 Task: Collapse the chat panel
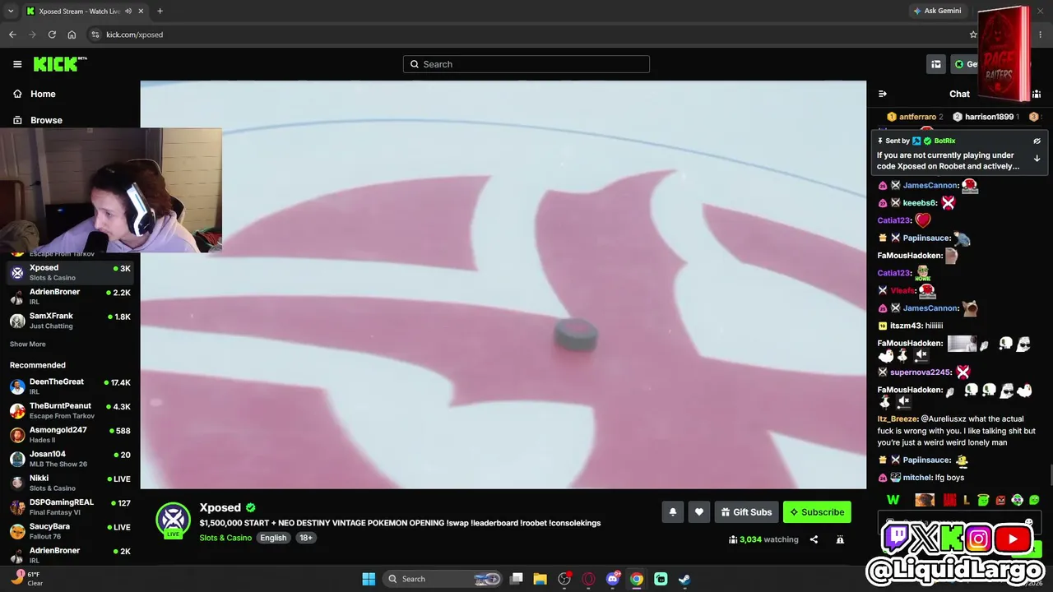point(883,94)
